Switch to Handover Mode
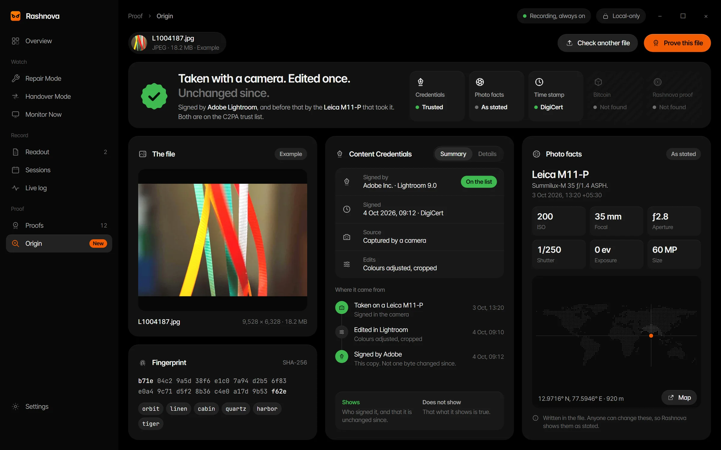 tap(59, 97)
